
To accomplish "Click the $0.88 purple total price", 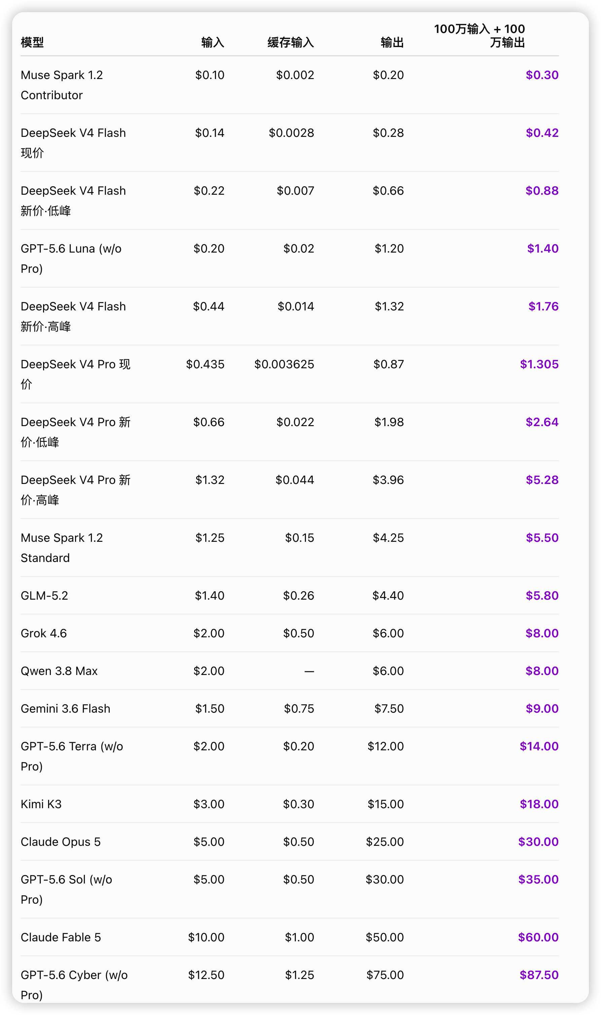I will click(x=542, y=191).
